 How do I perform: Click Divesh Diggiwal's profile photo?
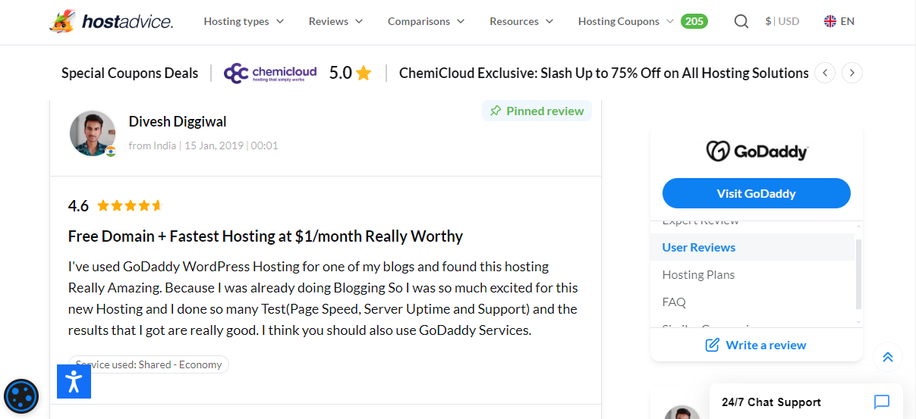pos(93,133)
